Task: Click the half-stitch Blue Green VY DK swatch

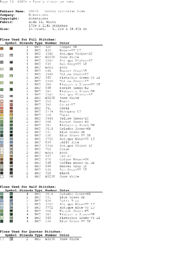Action: [x=2, y=221]
